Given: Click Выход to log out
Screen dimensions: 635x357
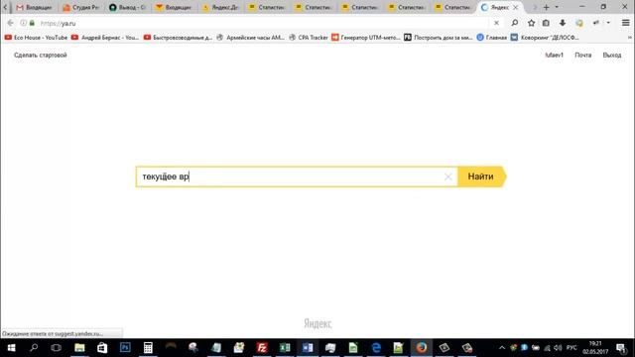Looking at the screenshot, I should pos(612,56).
